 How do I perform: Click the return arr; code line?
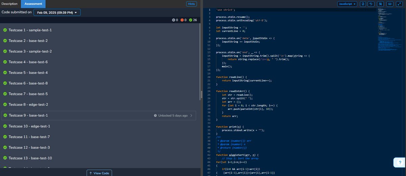click(x=230, y=116)
